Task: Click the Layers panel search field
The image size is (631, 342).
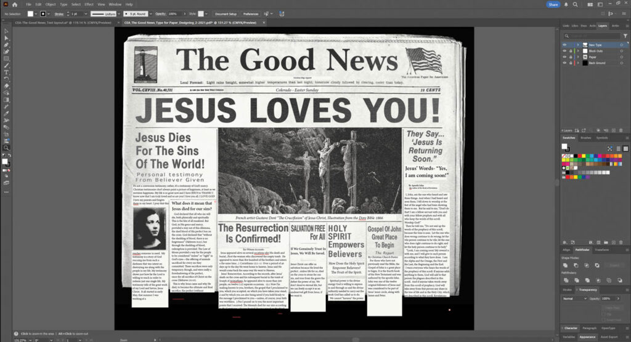Action: click(x=592, y=36)
